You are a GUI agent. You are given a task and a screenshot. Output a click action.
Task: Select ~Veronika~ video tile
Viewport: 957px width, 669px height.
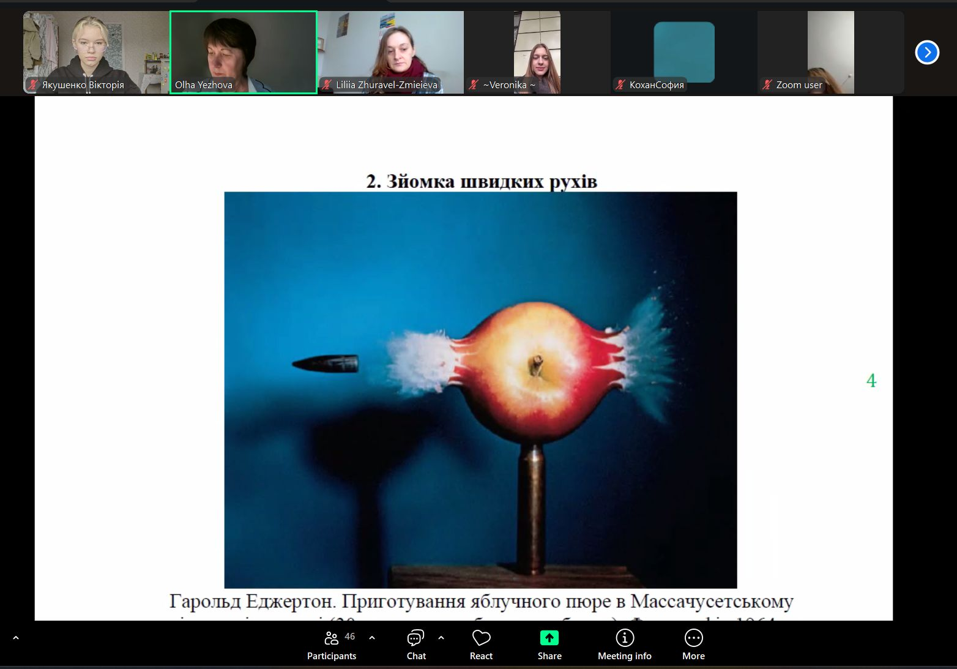(x=537, y=52)
